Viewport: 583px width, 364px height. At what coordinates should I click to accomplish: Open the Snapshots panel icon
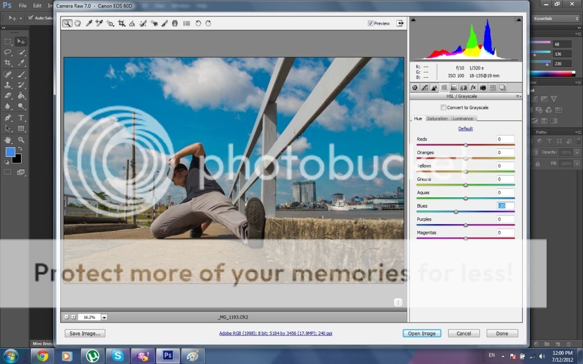pos(502,88)
